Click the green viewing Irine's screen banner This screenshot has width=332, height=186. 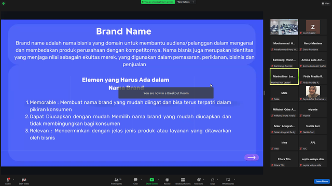pyautogui.click(x=158, y=2)
